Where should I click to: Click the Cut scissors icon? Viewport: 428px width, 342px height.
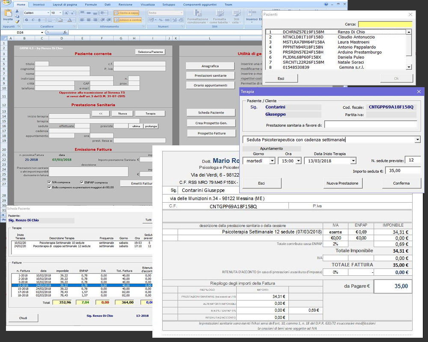(17, 11)
